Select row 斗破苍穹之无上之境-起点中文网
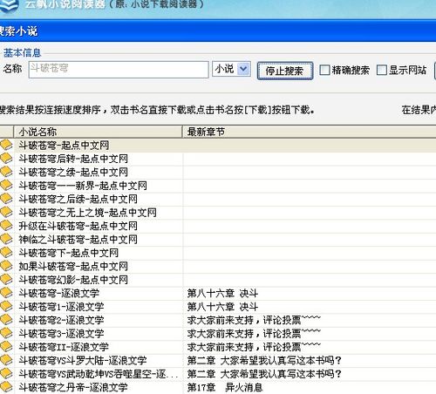 [x=218, y=213]
